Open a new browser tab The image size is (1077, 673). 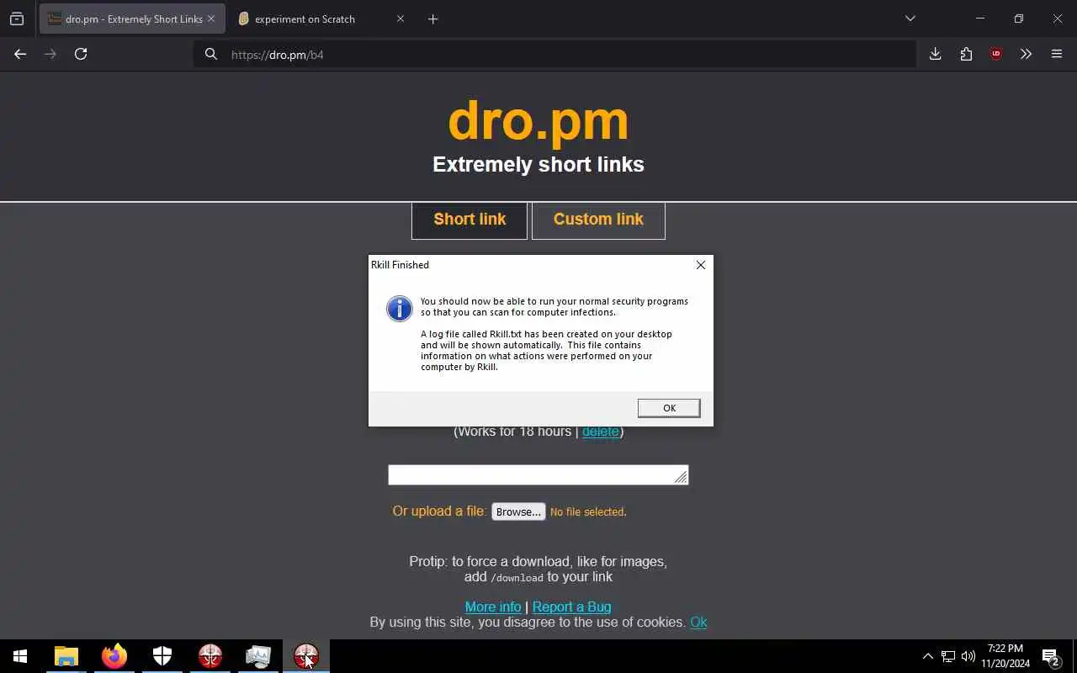click(432, 19)
